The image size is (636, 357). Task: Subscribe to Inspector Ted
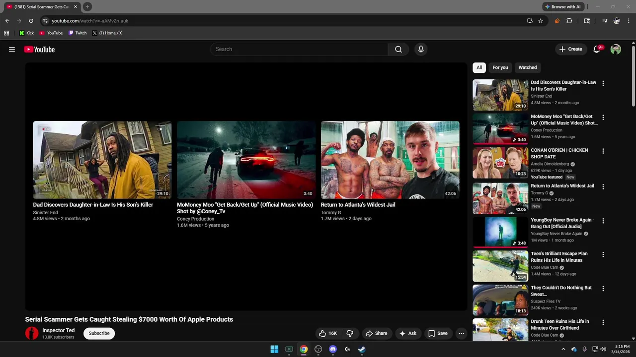pos(99,333)
